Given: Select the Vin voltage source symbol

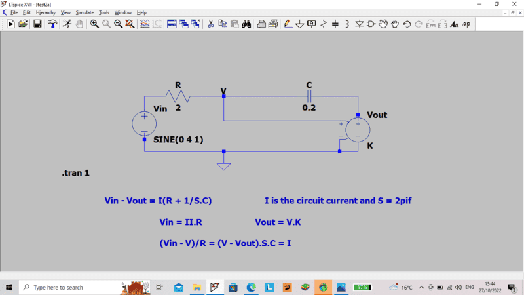Looking at the screenshot, I should [144, 124].
